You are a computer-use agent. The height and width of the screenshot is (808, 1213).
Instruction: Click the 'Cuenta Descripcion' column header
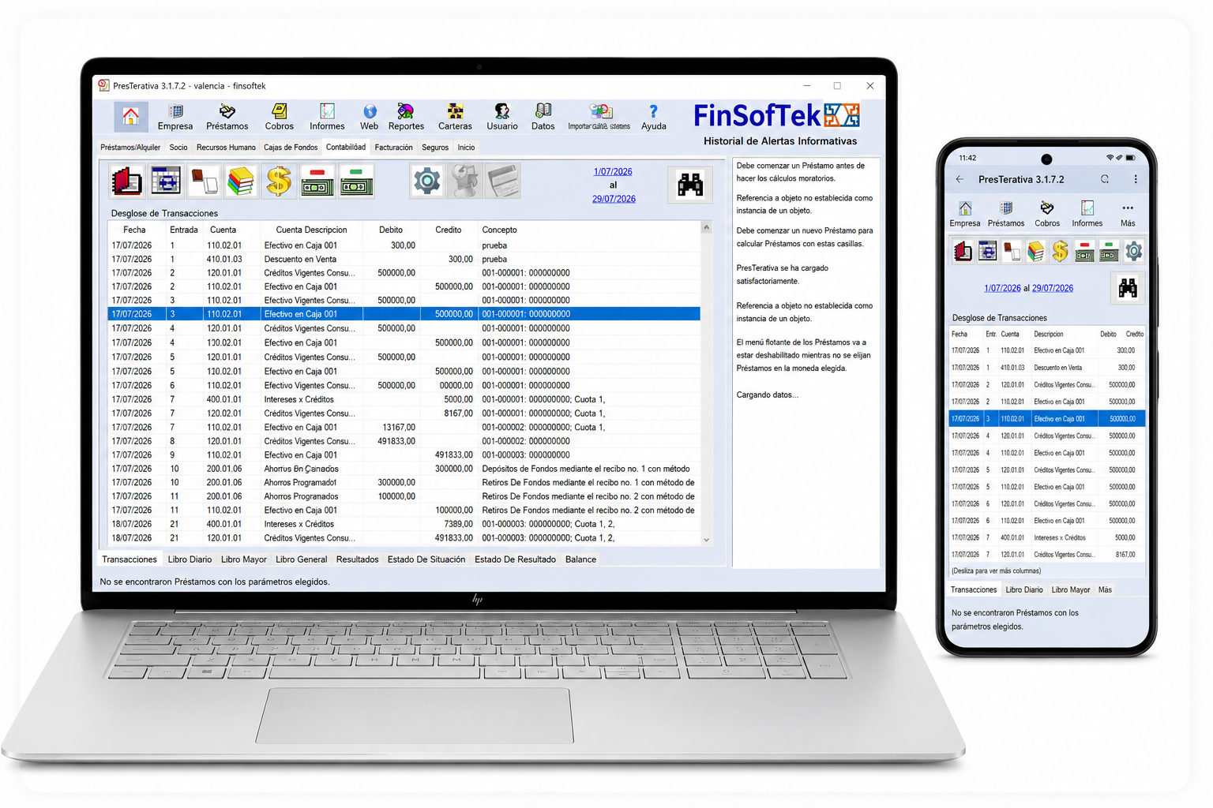[x=311, y=230]
